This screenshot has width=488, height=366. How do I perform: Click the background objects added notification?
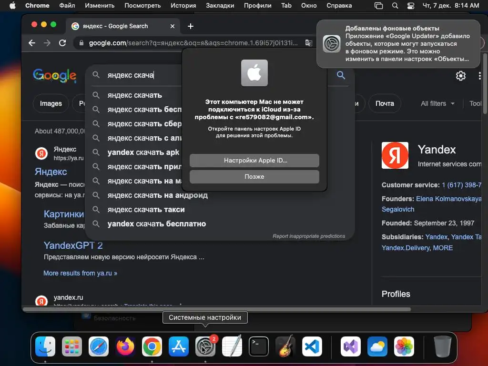tap(398, 43)
